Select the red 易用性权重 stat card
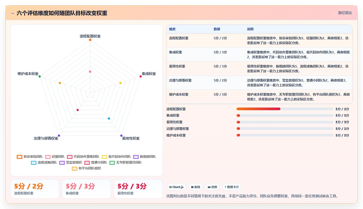The width and height of the screenshot is (363, 209). pyautogui.click(x=138, y=189)
